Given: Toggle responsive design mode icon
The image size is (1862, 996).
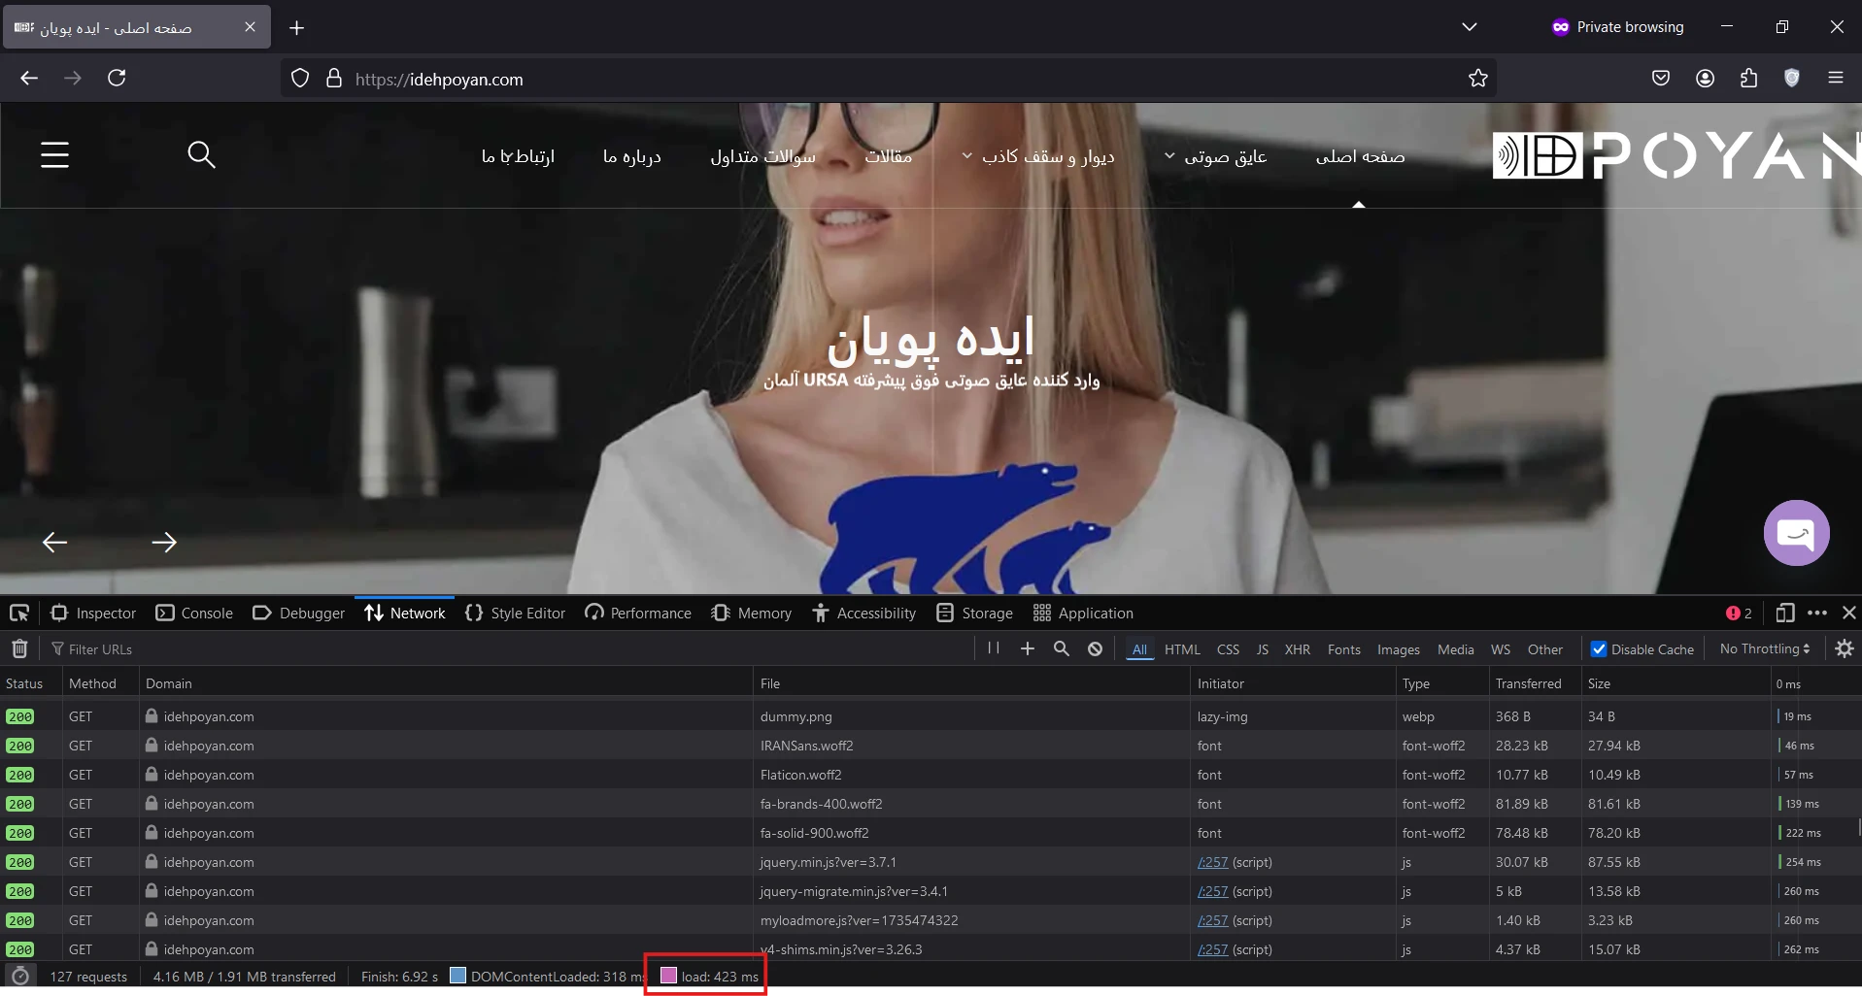Looking at the screenshot, I should point(1784,613).
